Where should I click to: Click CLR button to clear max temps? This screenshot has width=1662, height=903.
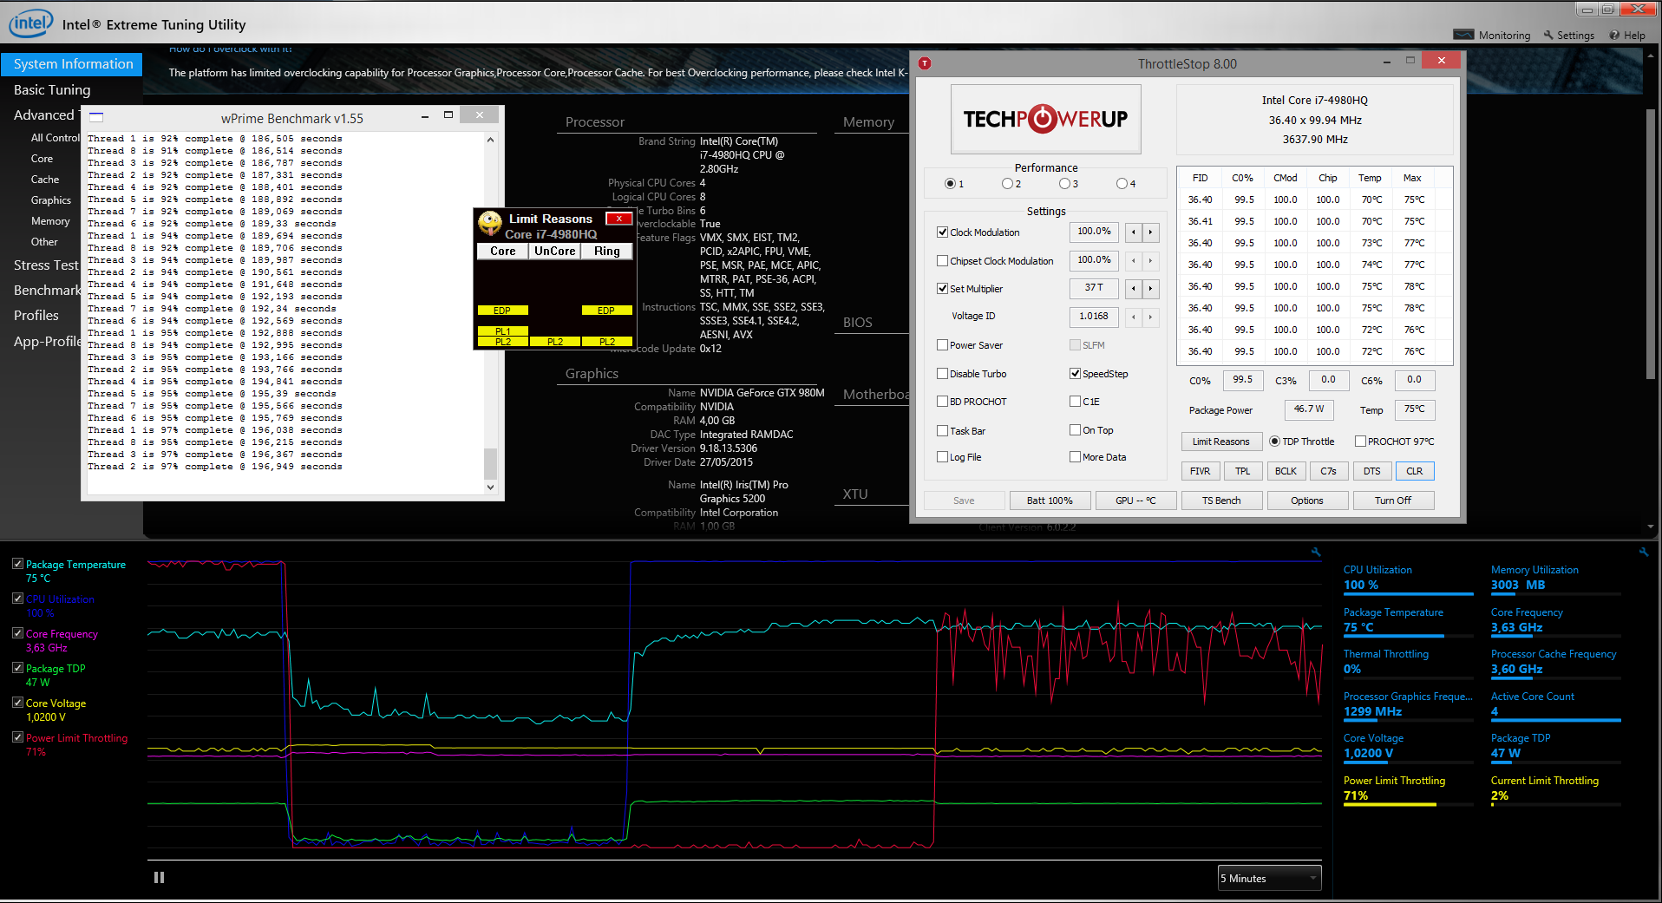click(1415, 471)
